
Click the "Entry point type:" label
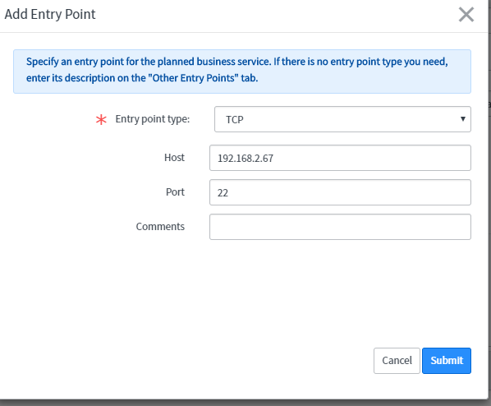pyautogui.click(x=153, y=119)
